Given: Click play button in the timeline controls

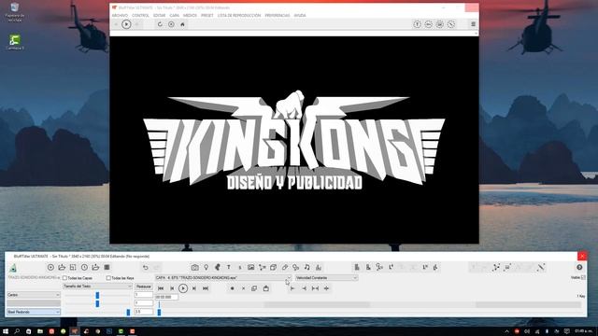Looking at the screenshot, I should coord(183,288).
